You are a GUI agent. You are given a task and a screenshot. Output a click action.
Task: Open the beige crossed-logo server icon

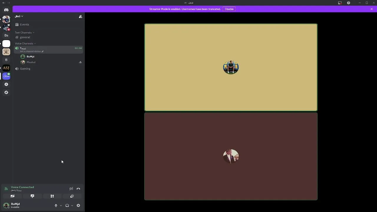(6, 52)
